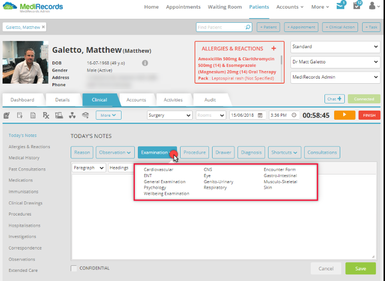Viewport: 385px width, 281px height.
Task: Select Respiratory examination from menu
Action: click(x=215, y=188)
